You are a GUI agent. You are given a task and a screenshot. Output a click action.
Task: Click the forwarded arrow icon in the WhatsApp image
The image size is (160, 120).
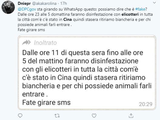tap(26, 42)
